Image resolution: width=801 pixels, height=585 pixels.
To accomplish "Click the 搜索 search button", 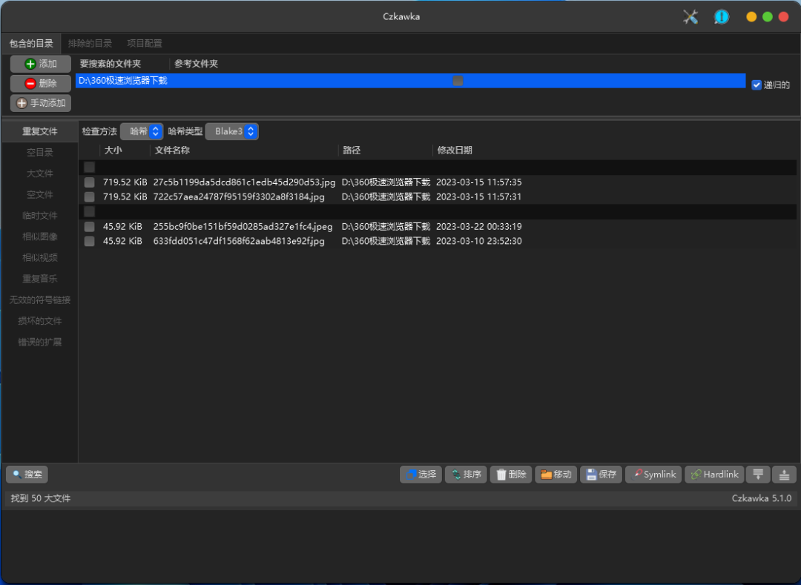I will [27, 475].
